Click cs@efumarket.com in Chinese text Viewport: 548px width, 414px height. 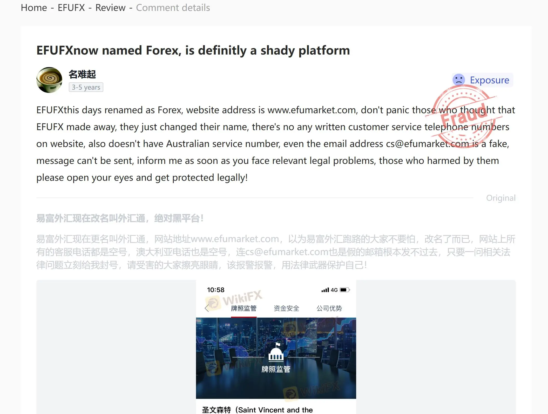[x=286, y=252]
